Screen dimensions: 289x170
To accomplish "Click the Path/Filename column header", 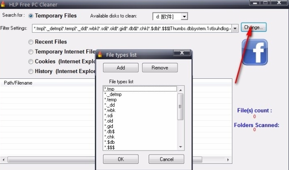I will pyautogui.click(x=18, y=83).
